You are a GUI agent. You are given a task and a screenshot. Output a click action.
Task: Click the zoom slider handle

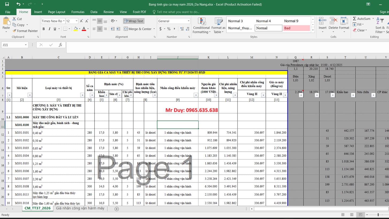pos(378,215)
